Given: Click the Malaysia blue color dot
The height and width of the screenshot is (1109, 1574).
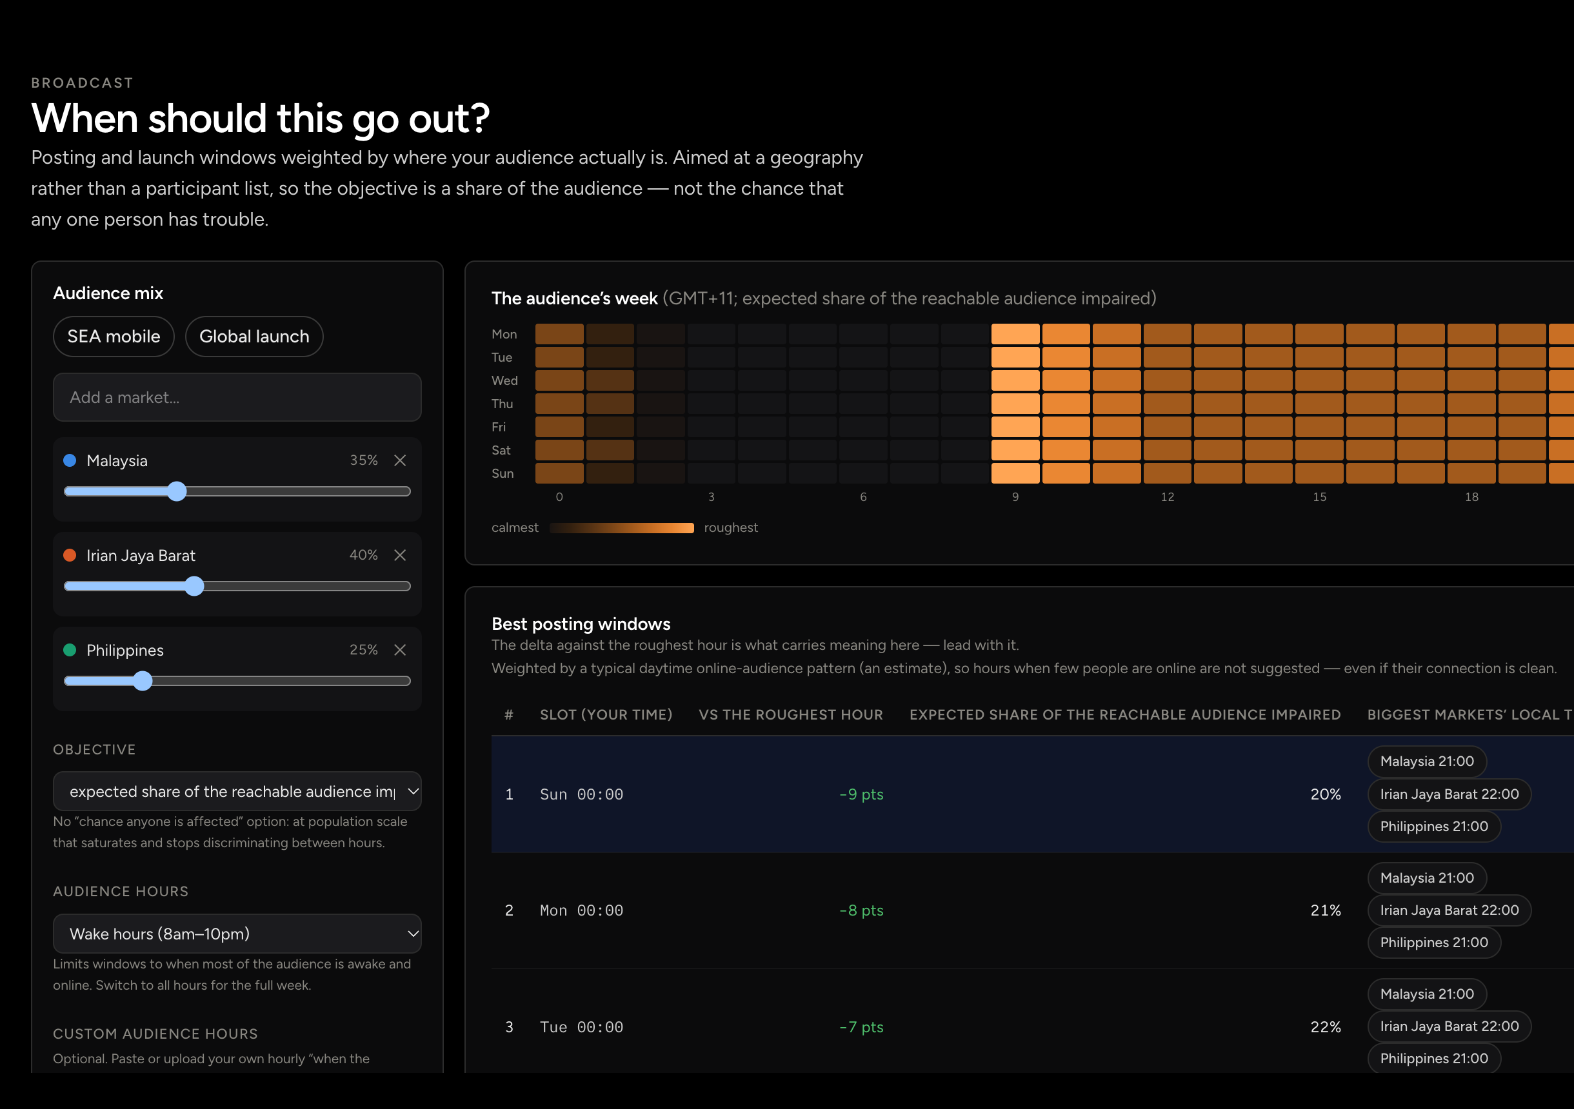Looking at the screenshot, I should (x=70, y=460).
